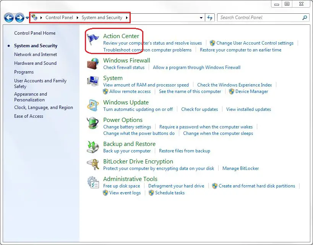313x245 pixels.
Task: Click System and Security in the breadcrumb
Action: pos(102,18)
